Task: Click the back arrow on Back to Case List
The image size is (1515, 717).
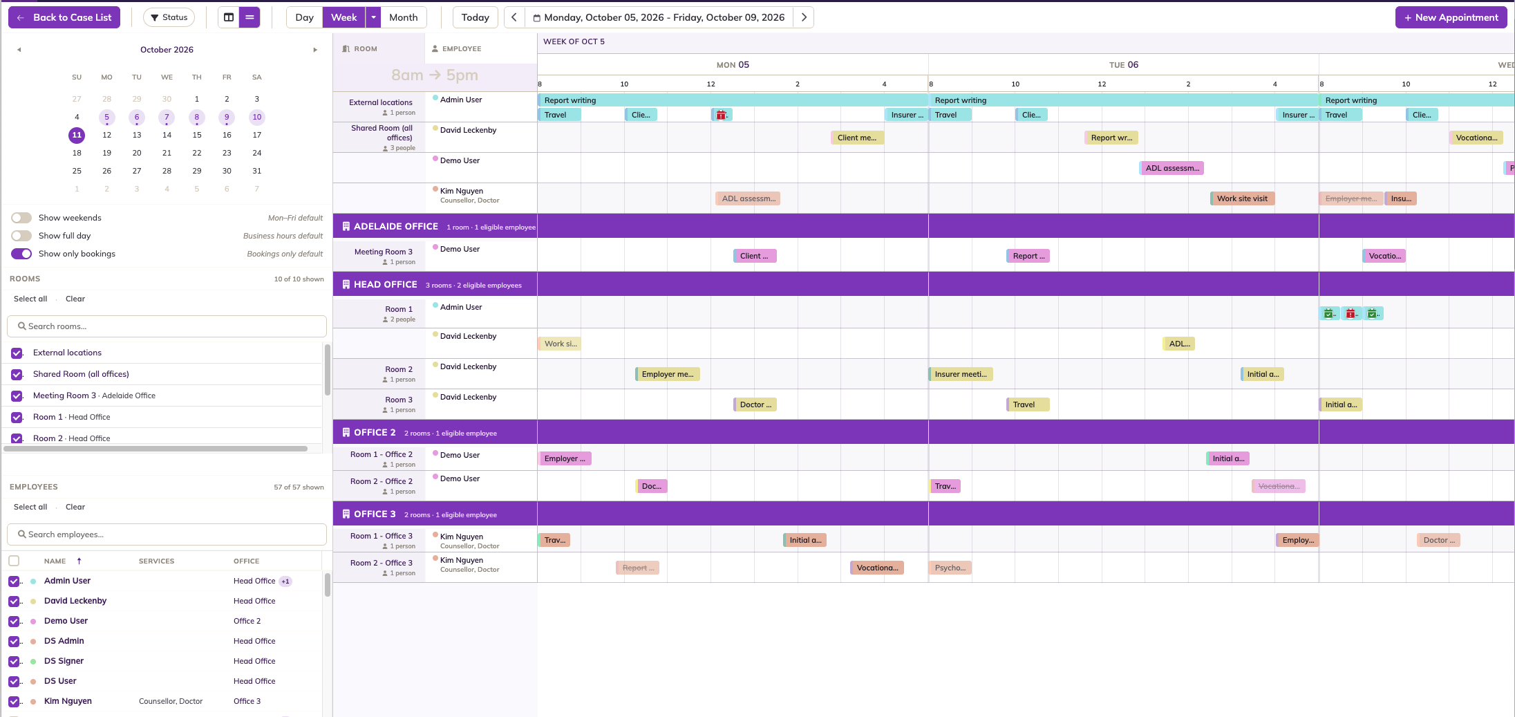Action: click(x=21, y=18)
